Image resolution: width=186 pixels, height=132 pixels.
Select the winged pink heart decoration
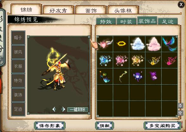click(105, 44)
